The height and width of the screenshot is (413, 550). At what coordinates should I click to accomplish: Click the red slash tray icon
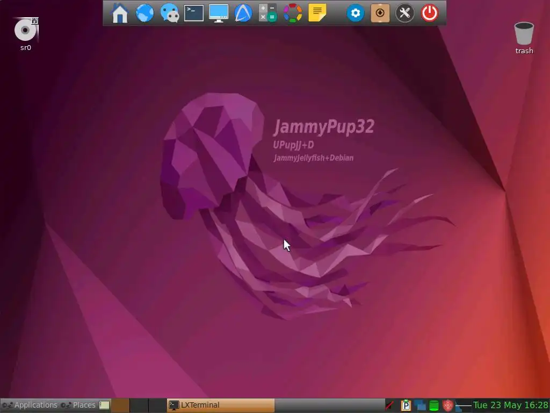point(389,405)
